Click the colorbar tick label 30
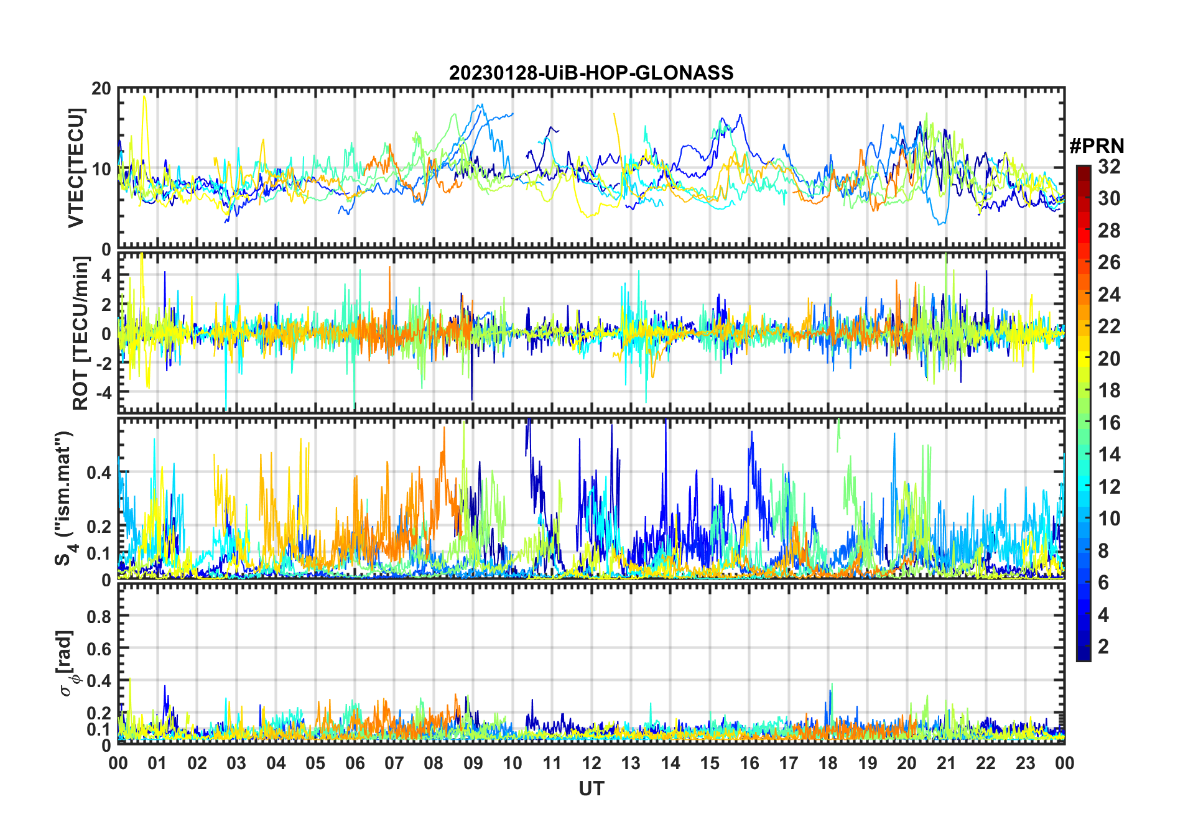Screen dimensions: 1183x827 coord(1109,198)
